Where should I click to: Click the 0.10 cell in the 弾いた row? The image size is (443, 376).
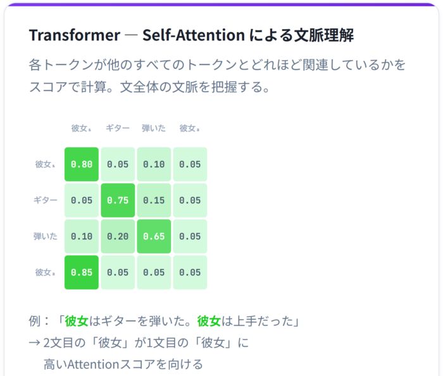[x=82, y=236]
